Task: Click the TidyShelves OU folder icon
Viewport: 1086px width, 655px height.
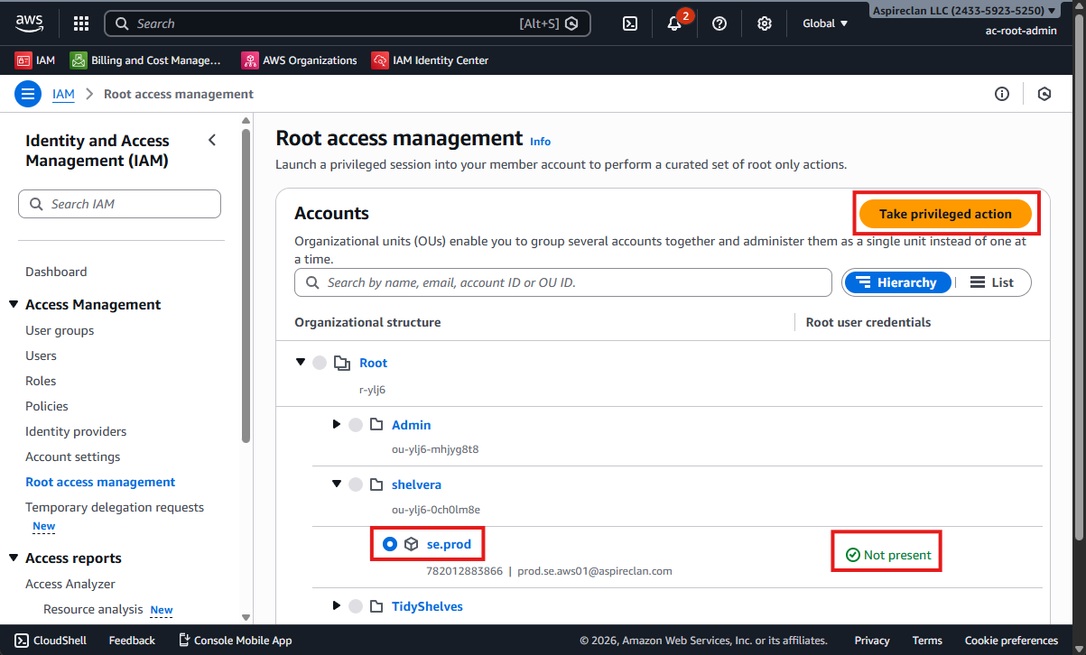Action: pos(376,606)
